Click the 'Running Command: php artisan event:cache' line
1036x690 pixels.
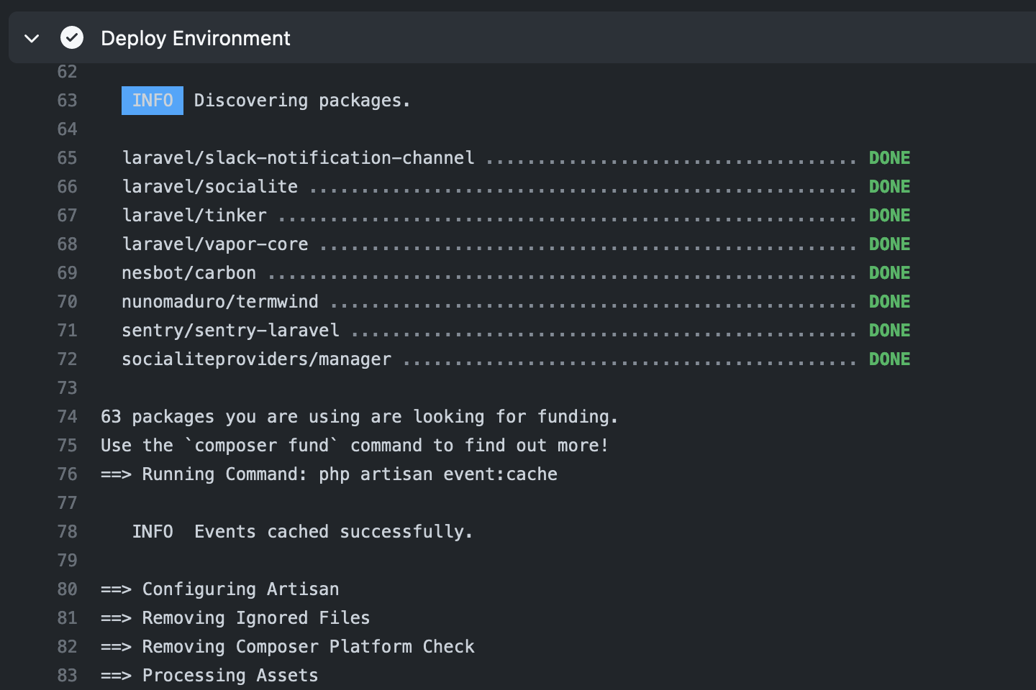[x=329, y=474]
